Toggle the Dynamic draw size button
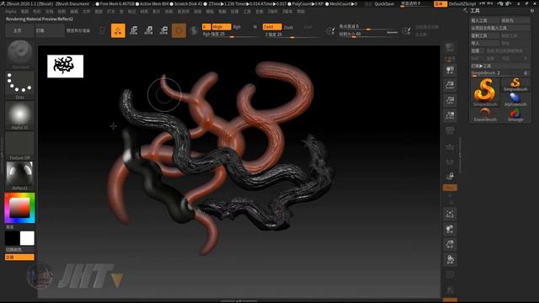This screenshot has height=303, width=539. 392,32
